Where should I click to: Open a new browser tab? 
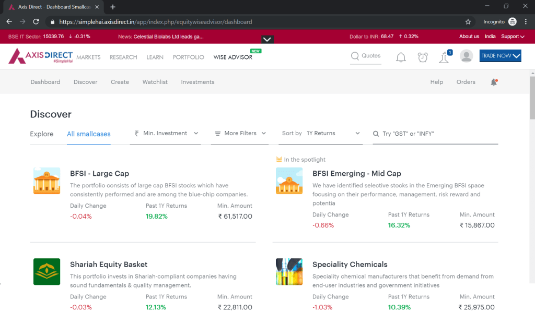tap(113, 7)
